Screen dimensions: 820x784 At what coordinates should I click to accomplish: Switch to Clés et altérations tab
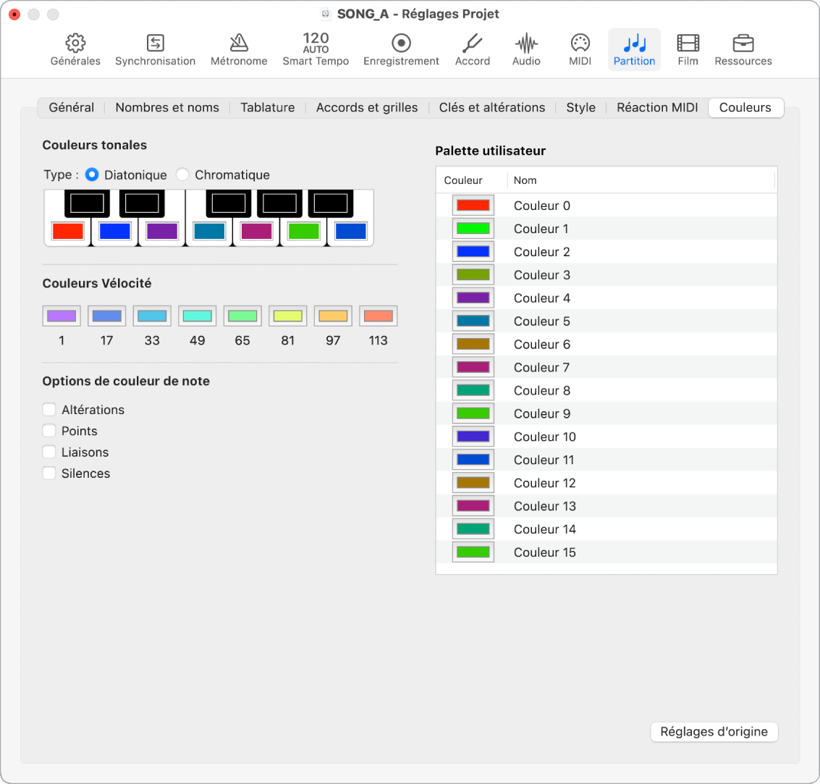[491, 107]
